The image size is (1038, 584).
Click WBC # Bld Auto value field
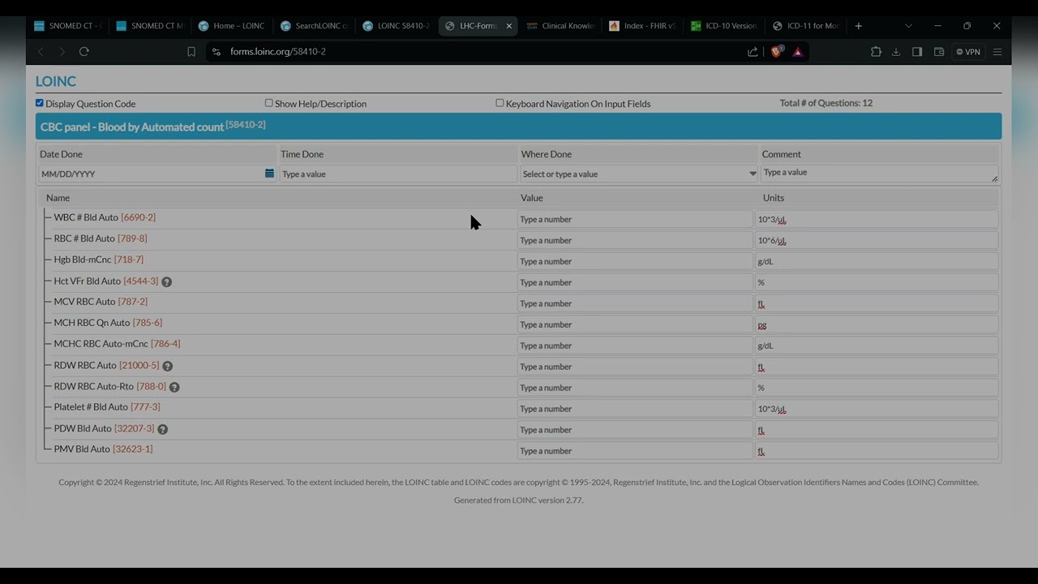635,219
